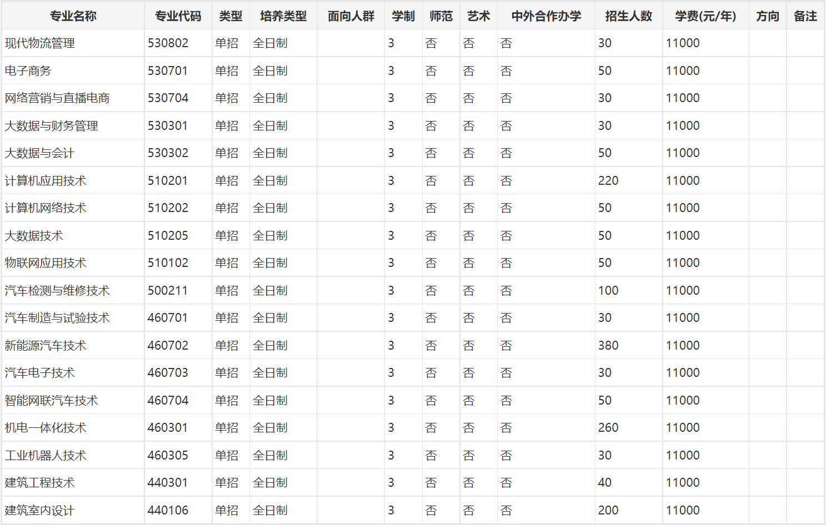Click enrollment count 100 for 汽车检测与维修技术
Screen dimensions: 826x525
[608, 291]
